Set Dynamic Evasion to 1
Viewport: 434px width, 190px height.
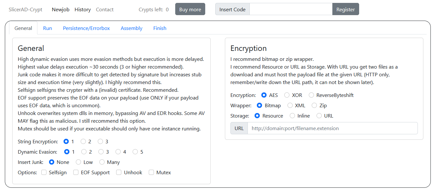pyautogui.click(x=67, y=152)
